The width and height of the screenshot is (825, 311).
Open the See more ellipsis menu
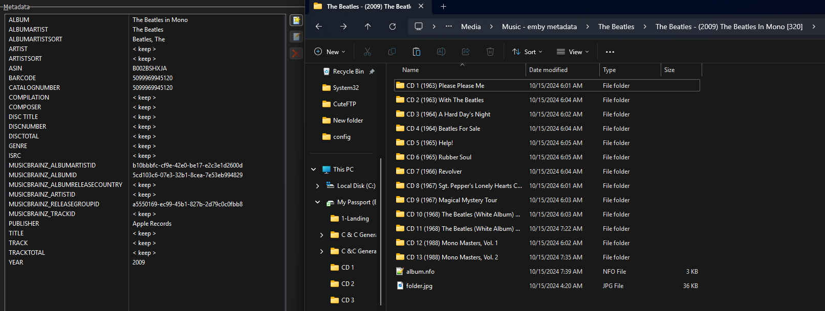tap(610, 52)
